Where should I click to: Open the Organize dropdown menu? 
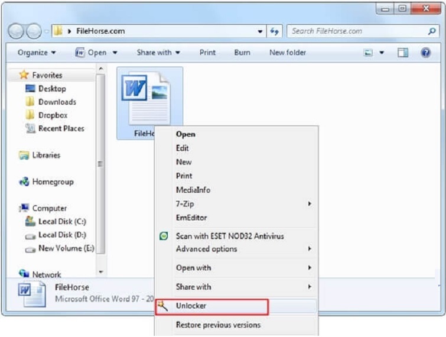pyautogui.click(x=37, y=53)
